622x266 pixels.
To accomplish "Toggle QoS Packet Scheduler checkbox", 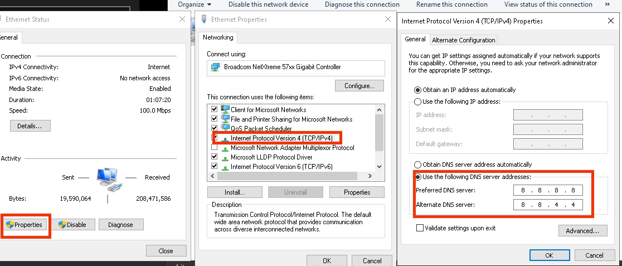I will click(x=215, y=128).
